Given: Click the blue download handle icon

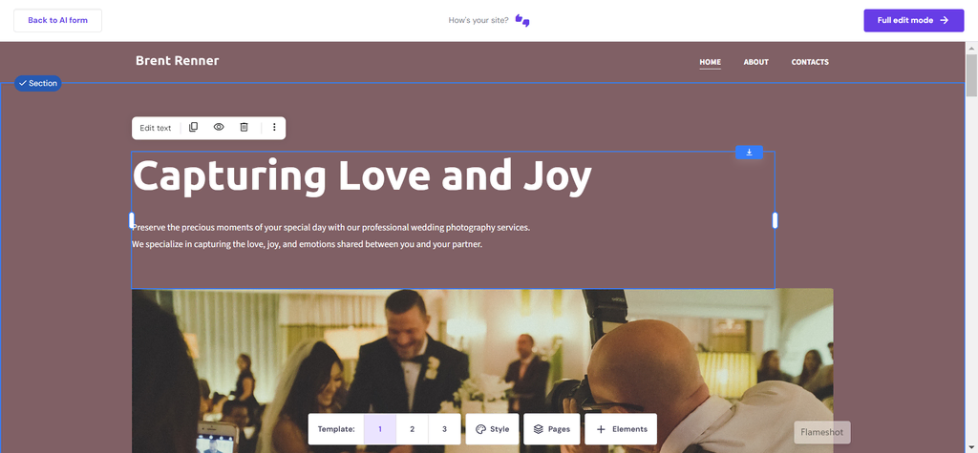Looking at the screenshot, I should point(749,152).
